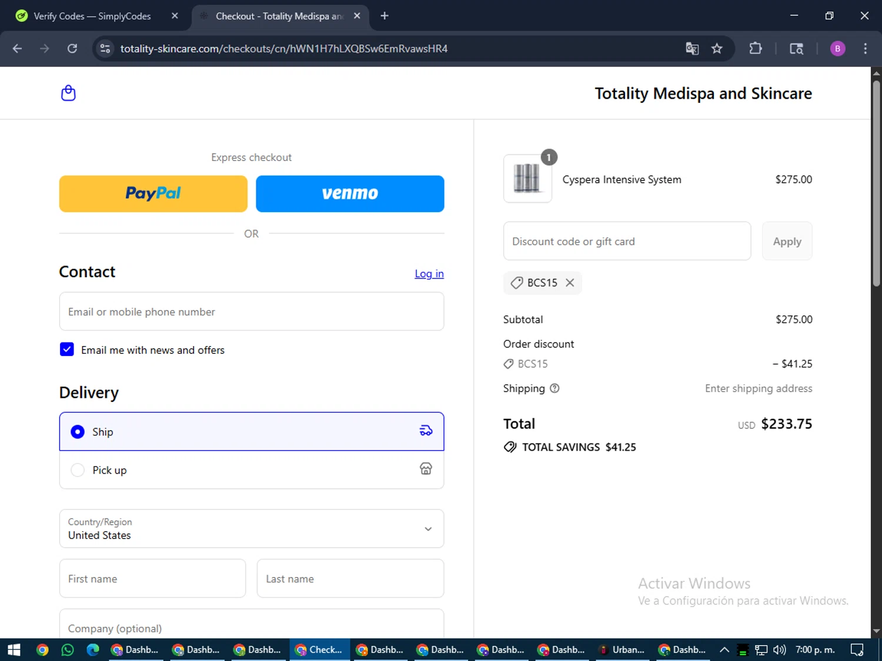Open the Check... Chrome taskbar window

click(320, 650)
